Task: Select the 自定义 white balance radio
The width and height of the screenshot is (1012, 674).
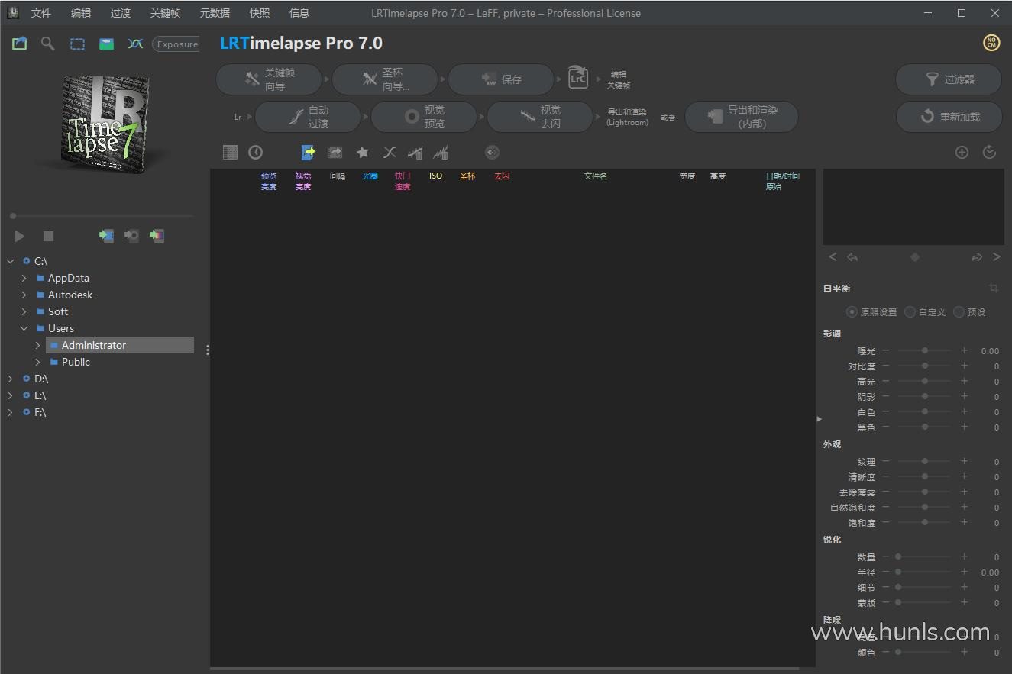Action: tap(910, 311)
